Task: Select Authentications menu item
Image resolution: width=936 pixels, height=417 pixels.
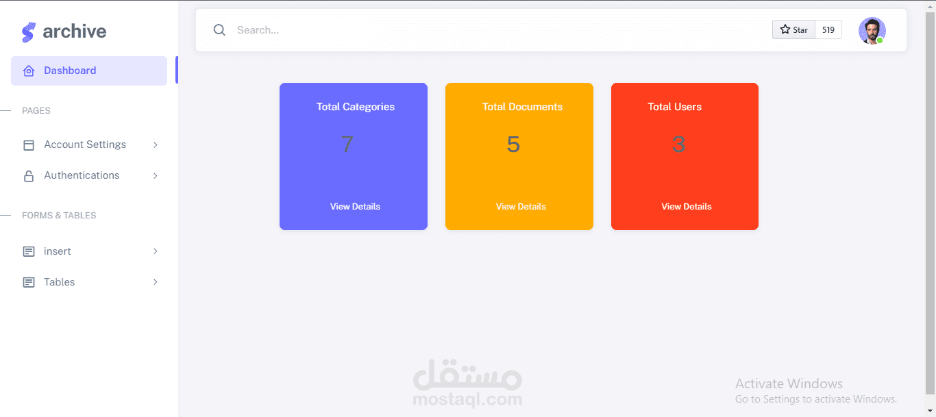Action: tap(89, 176)
